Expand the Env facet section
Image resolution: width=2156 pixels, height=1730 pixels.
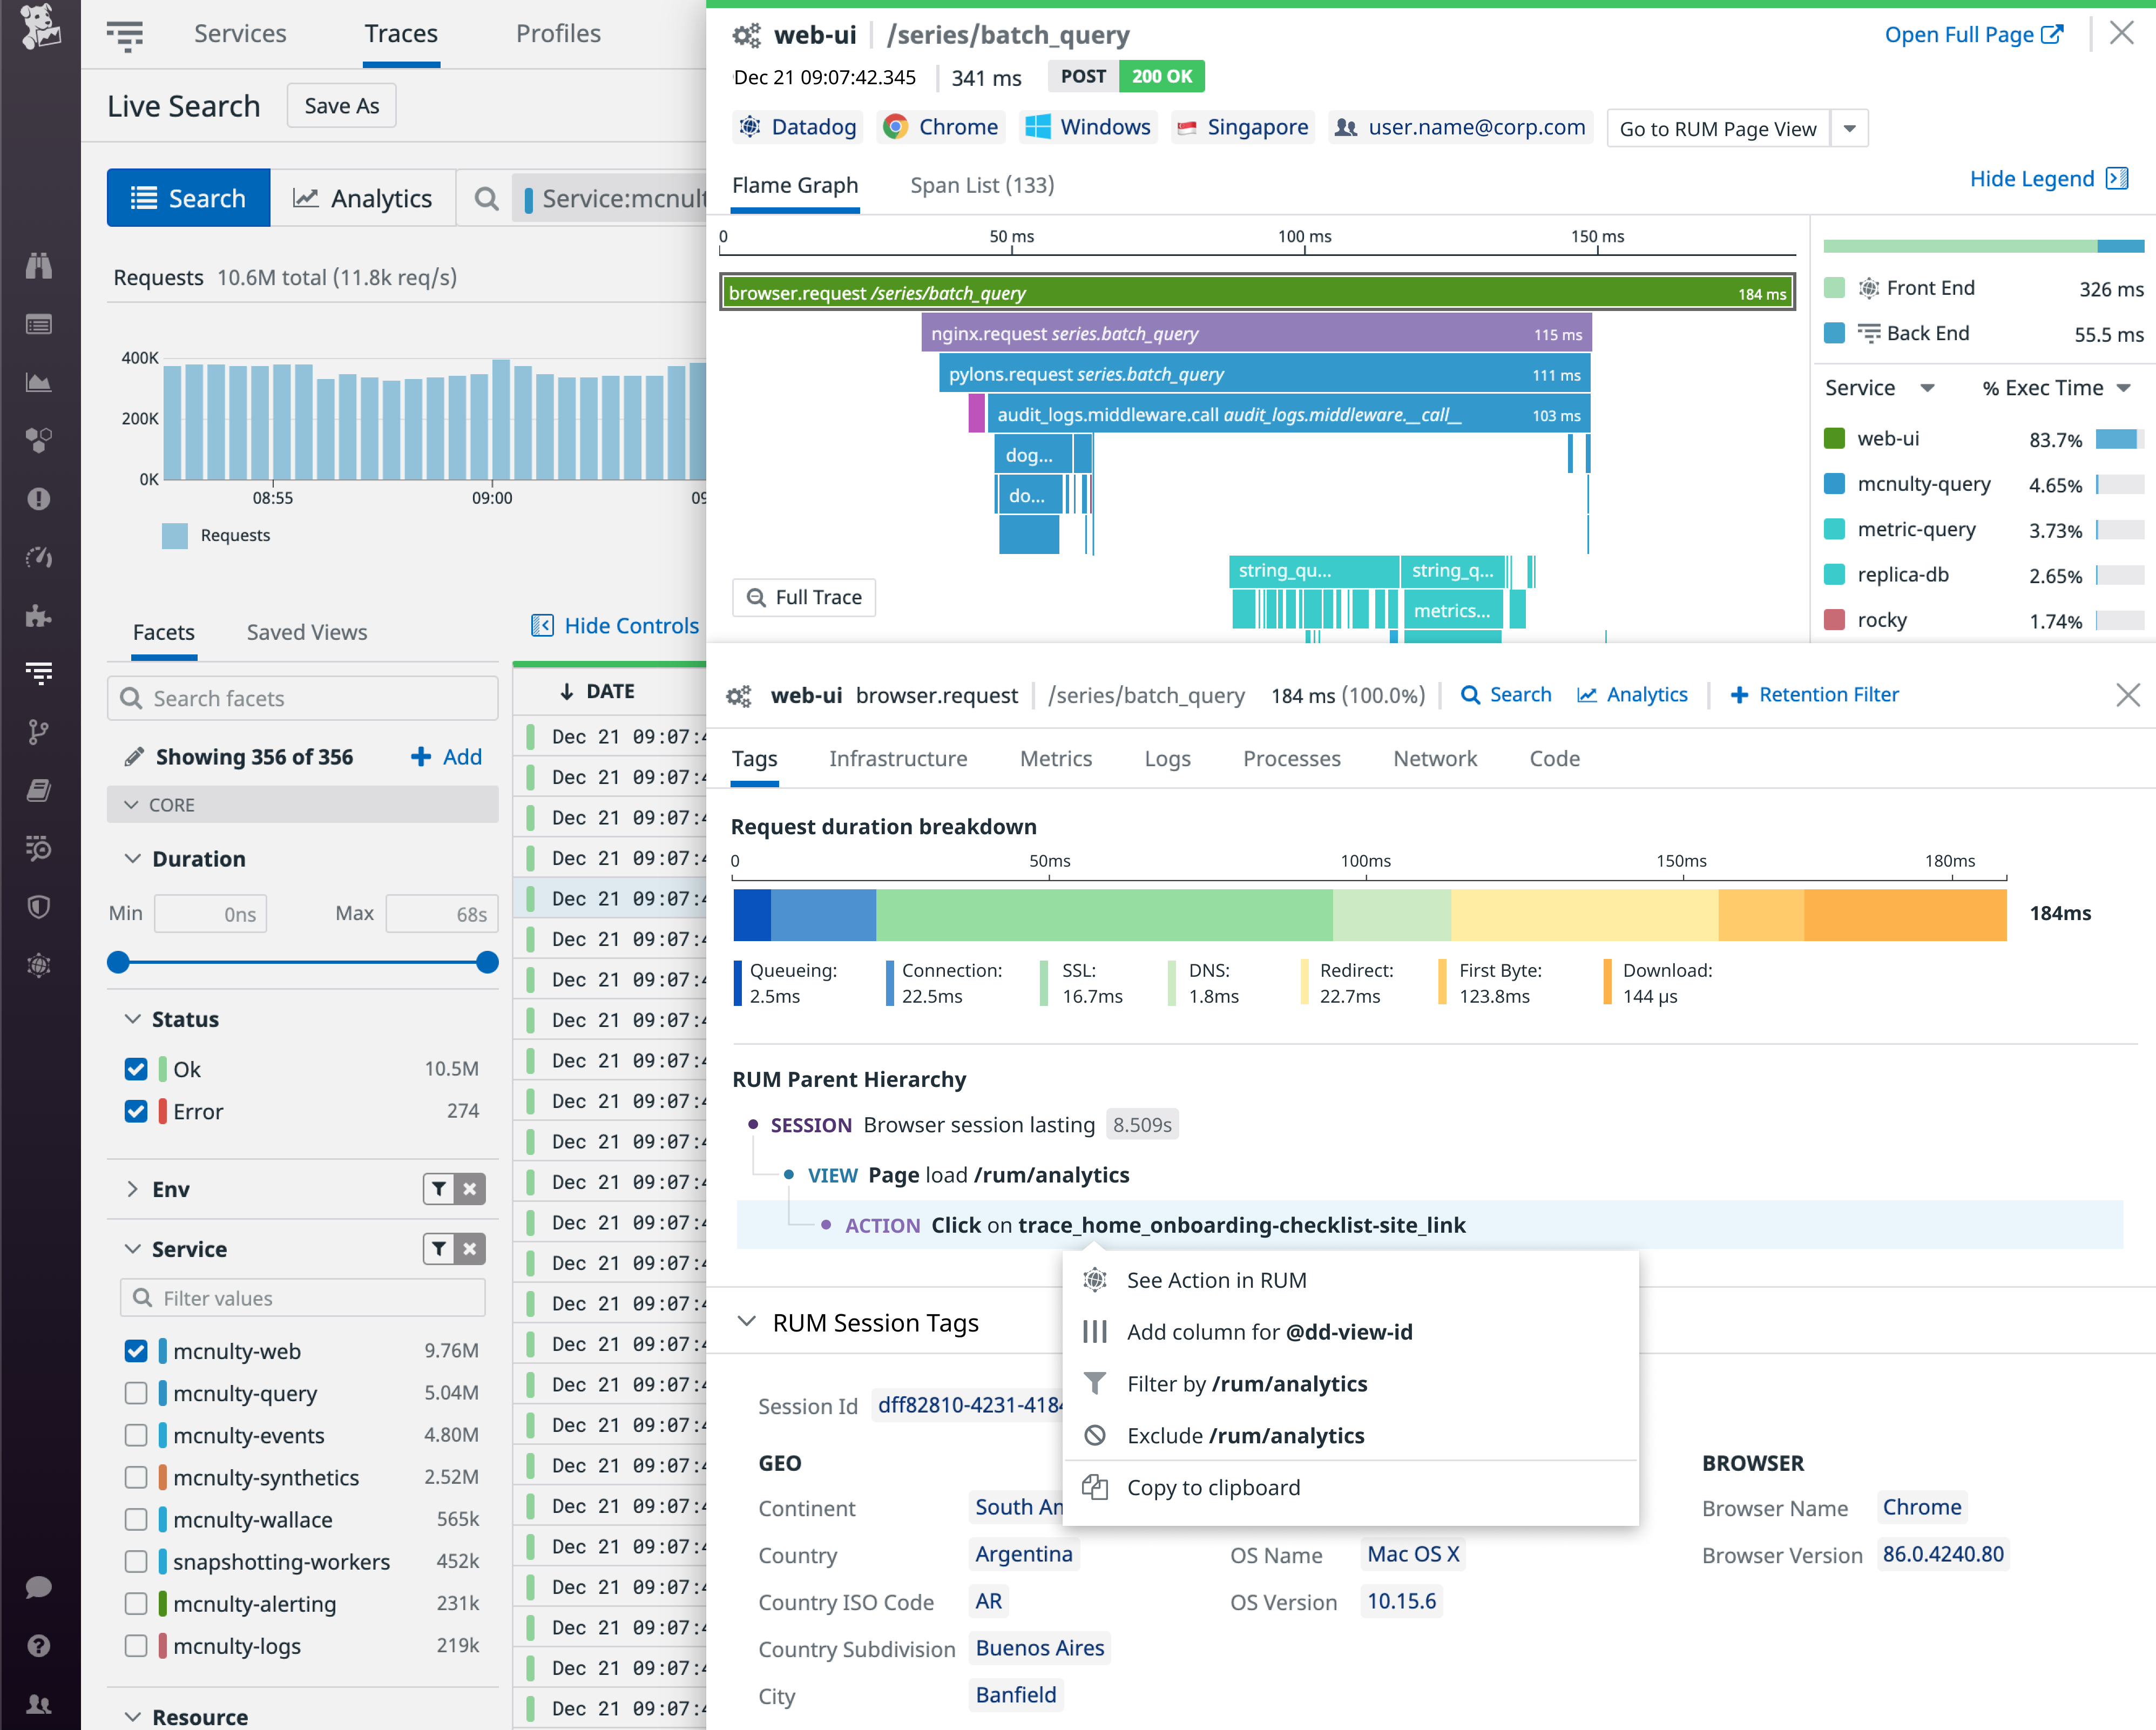tap(133, 1189)
